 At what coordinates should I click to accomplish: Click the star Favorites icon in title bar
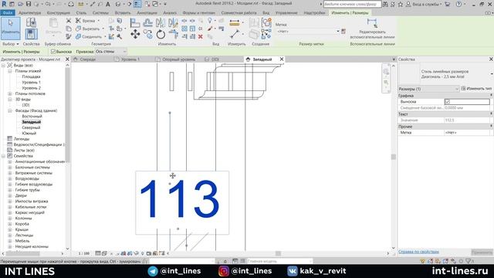[x=401, y=4]
